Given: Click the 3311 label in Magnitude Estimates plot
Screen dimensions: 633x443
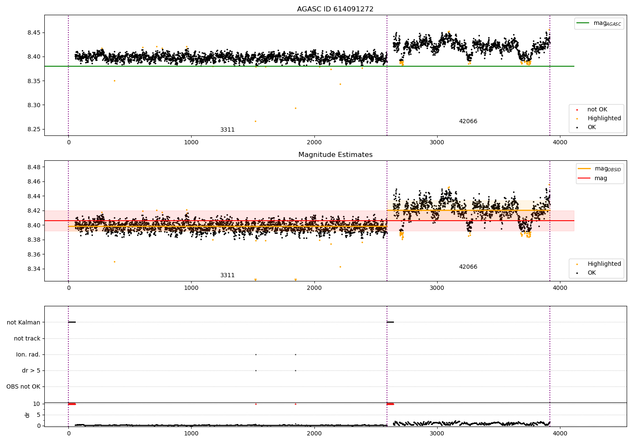Looking at the screenshot, I should (227, 276).
